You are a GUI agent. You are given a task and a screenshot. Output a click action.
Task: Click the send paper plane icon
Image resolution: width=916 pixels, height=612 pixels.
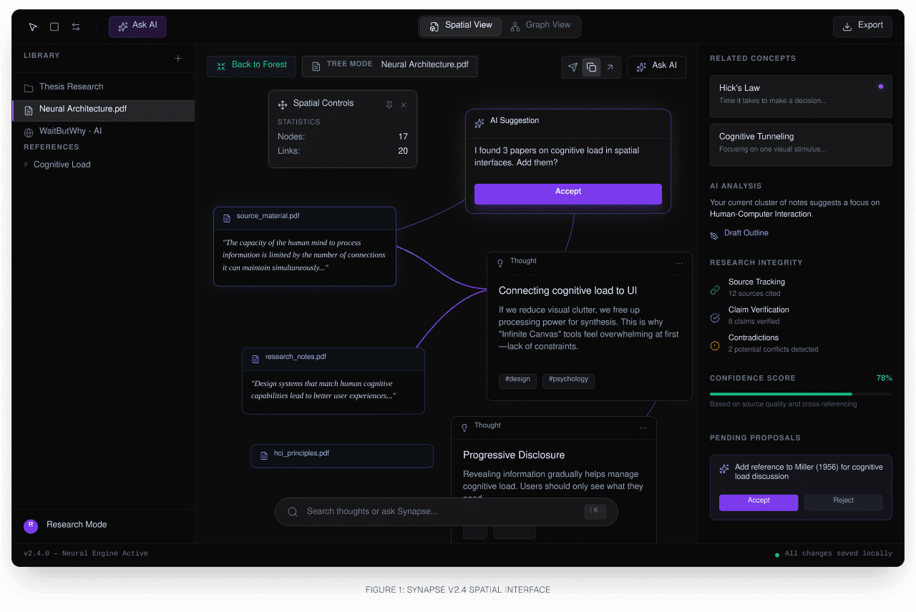572,67
